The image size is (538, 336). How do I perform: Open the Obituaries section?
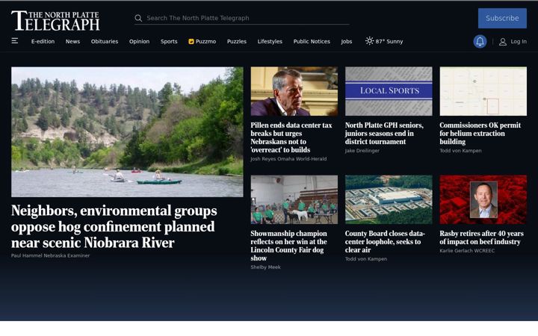(105, 42)
